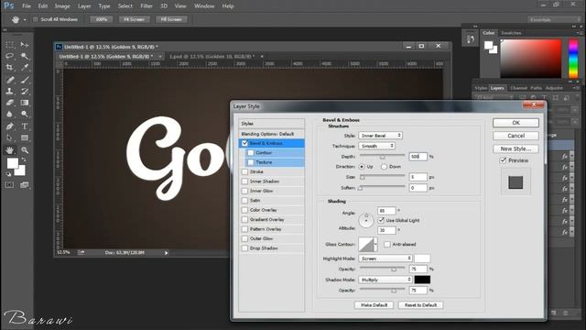Open the Technique dropdown showing Smooth
586x330 pixels.
(376, 146)
